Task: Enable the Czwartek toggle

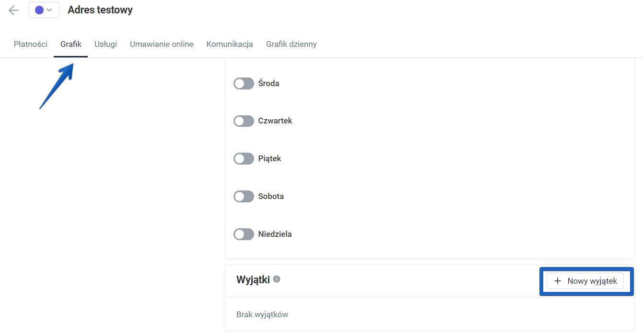Action: (x=244, y=121)
